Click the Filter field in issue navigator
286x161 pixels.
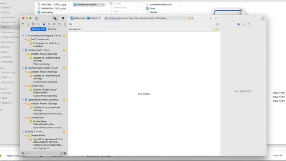point(41,153)
